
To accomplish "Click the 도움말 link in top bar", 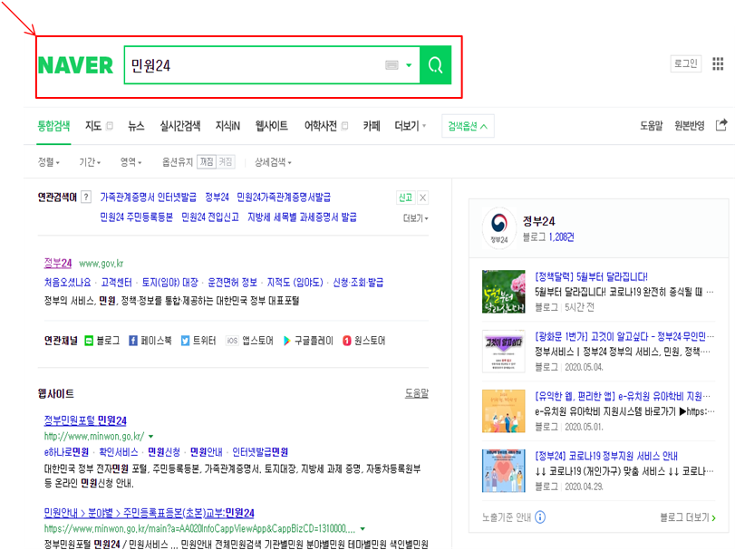I will click(x=651, y=126).
